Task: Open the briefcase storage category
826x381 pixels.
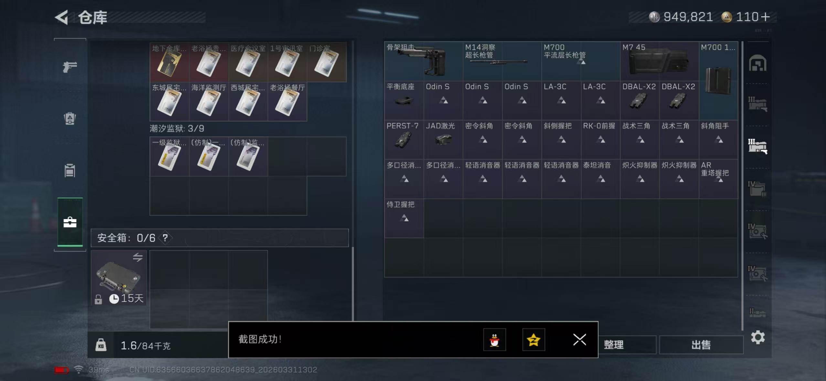Action: (70, 222)
